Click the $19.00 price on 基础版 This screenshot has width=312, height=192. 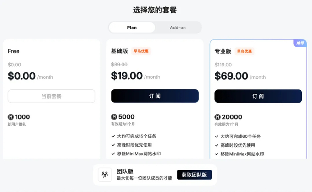point(127,76)
